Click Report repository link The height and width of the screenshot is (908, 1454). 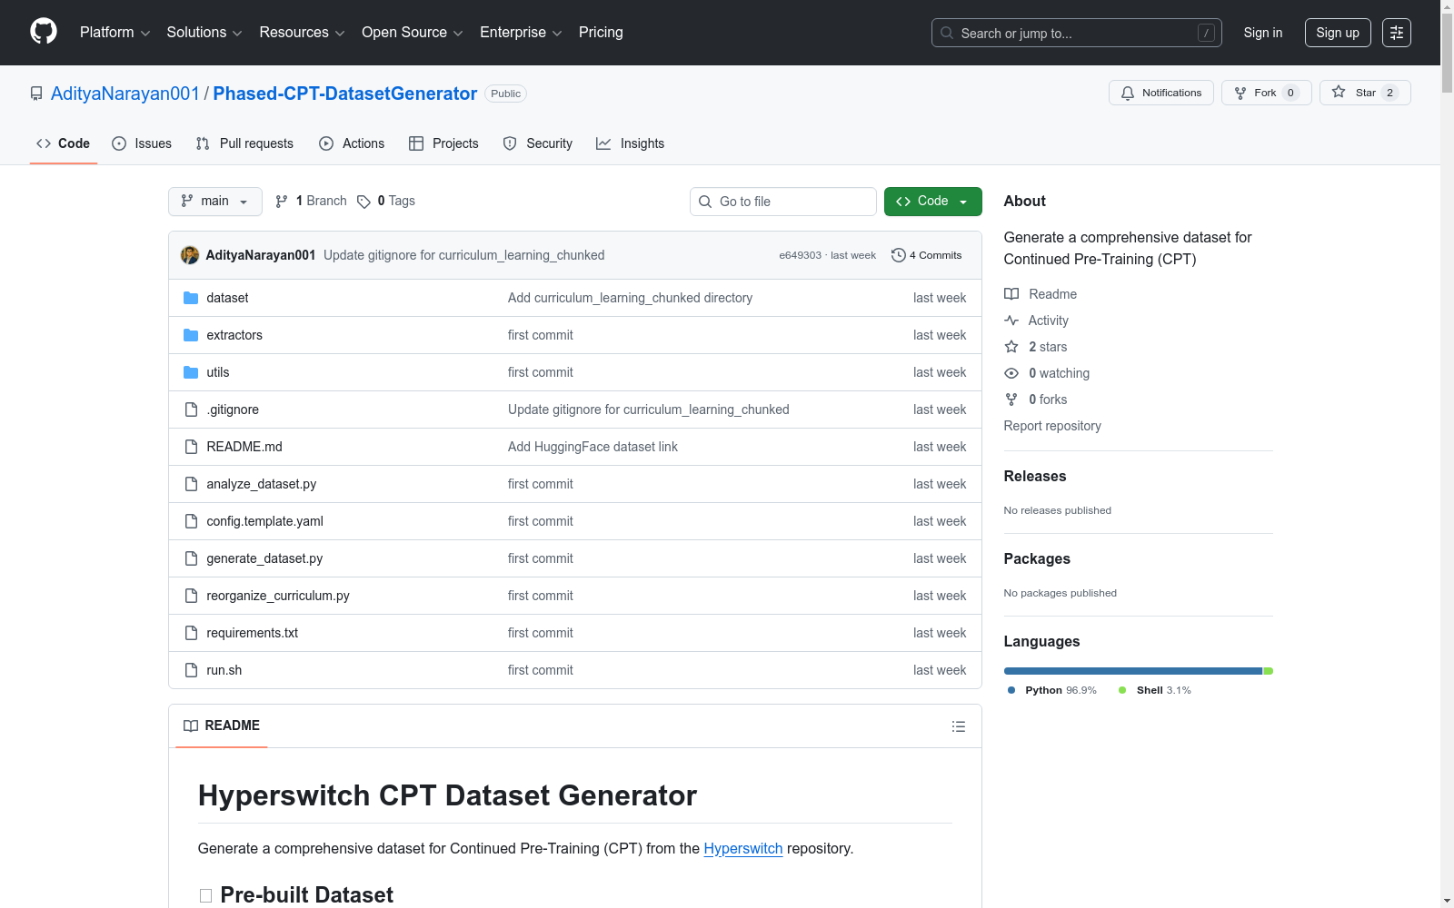1052,426
